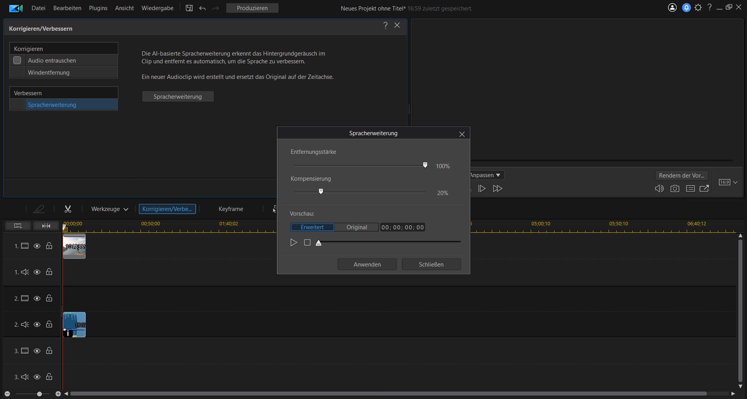
Task: Click the preview position slider handle
Action: [x=319, y=243]
